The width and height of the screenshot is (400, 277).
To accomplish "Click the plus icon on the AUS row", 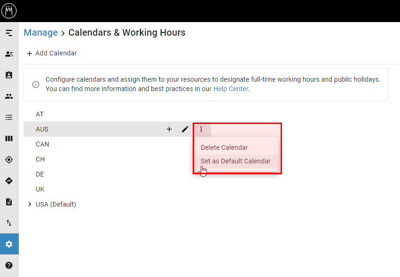I will [169, 129].
